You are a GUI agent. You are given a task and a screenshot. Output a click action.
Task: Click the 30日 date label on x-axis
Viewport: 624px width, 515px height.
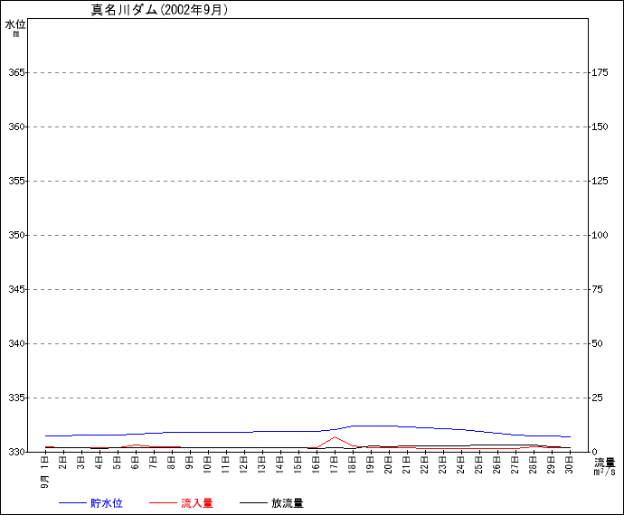(570, 465)
